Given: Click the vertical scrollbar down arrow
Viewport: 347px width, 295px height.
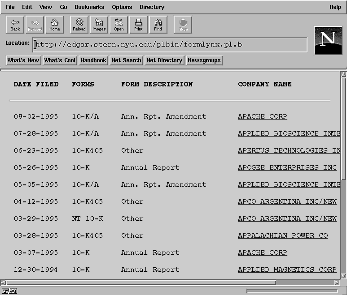Looking at the screenshot, I should pyautogui.click(x=343, y=275).
